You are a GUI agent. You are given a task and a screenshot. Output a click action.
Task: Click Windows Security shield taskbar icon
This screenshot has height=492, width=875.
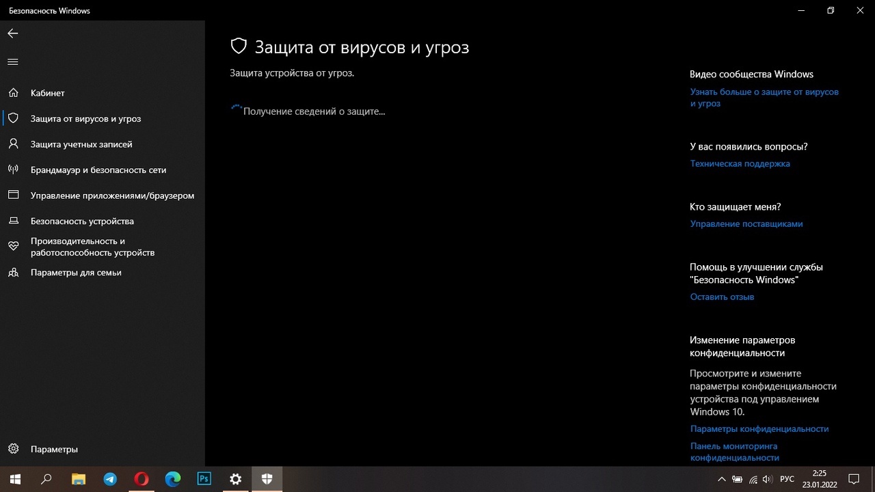267,479
